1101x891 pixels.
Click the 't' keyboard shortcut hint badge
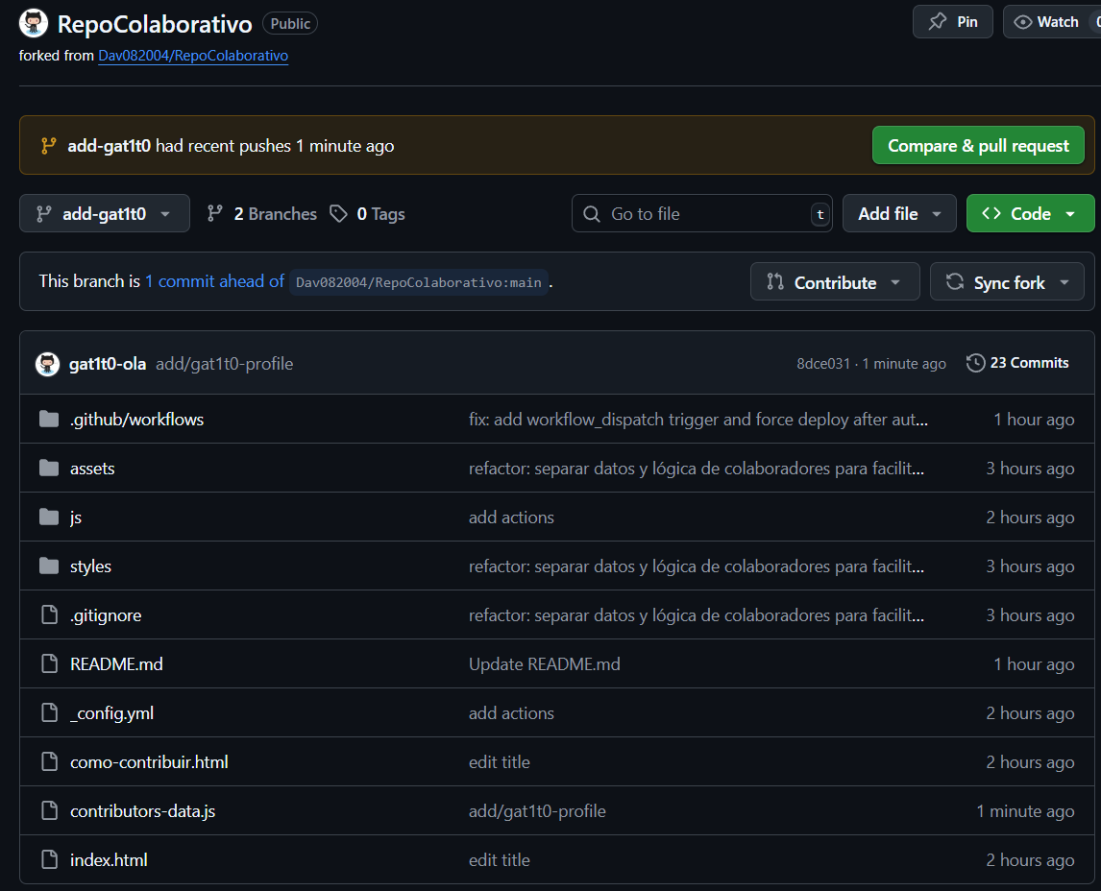(x=820, y=214)
